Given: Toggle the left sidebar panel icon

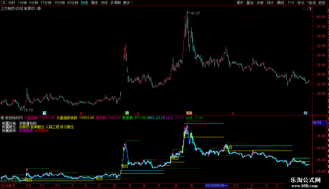Looking at the screenshot, I should click(3, 3).
